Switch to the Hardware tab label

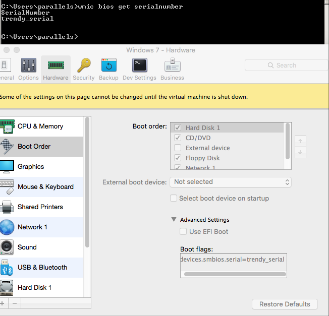pos(56,78)
